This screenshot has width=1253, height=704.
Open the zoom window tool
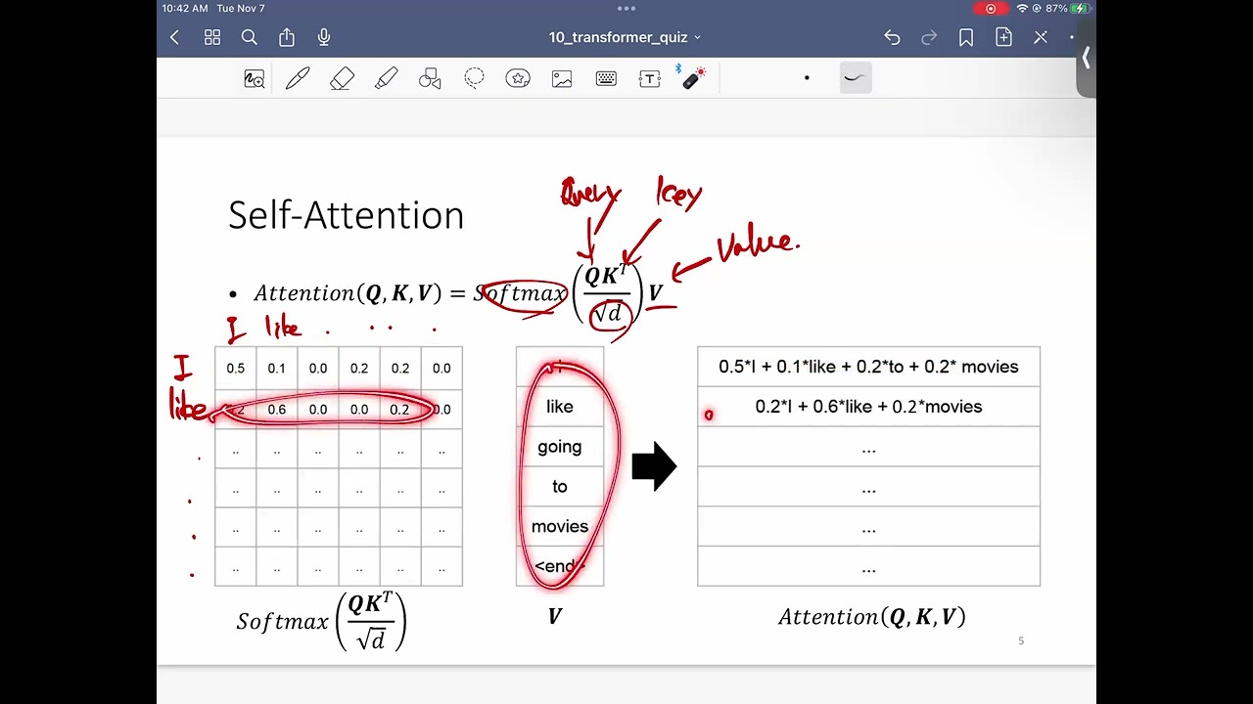[255, 79]
